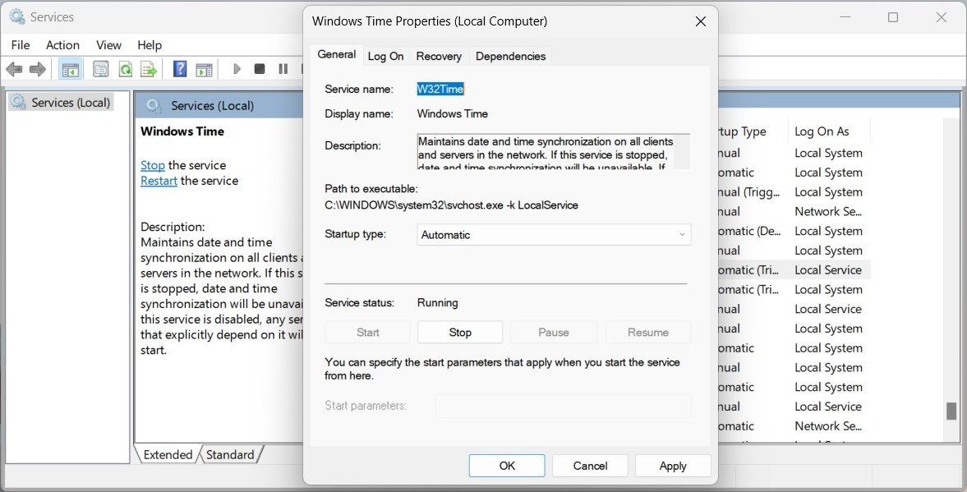Click the Stop Service square icon in toolbar
The width and height of the screenshot is (967, 492).
tap(260, 69)
